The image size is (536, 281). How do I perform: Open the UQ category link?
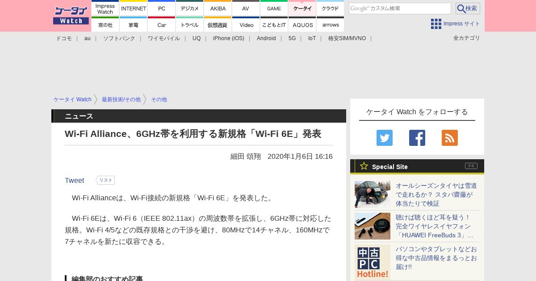pyautogui.click(x=197, y=38)
